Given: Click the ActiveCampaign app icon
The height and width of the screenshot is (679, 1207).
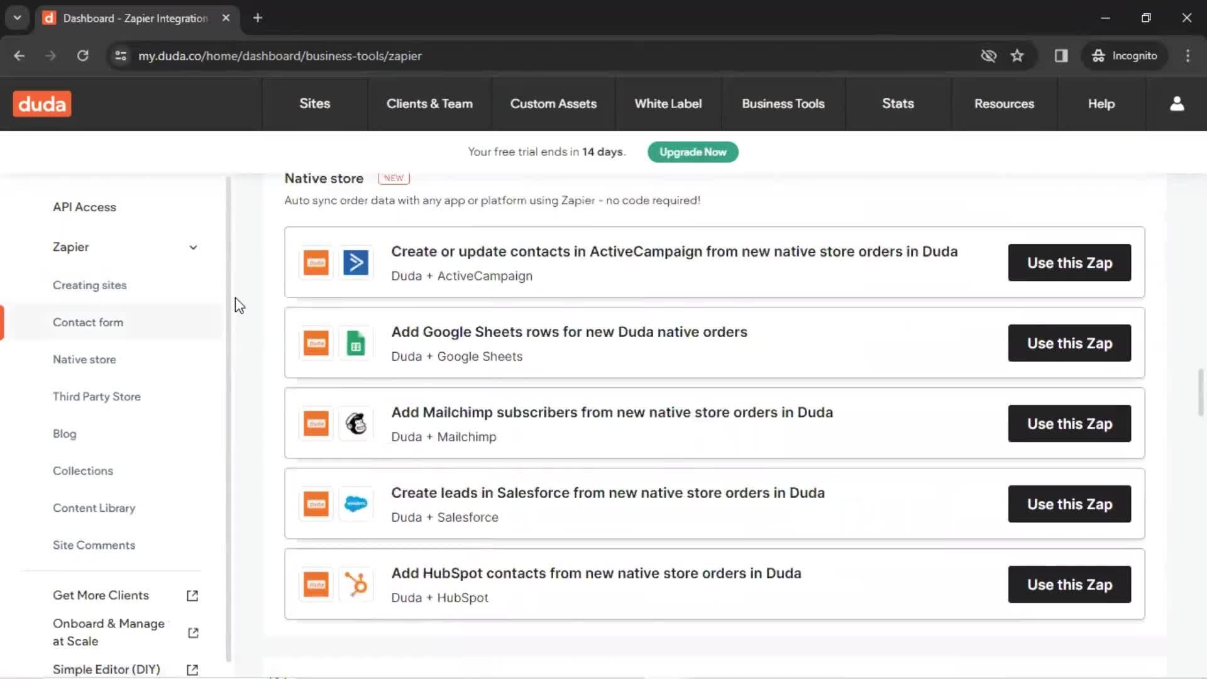Looking at the screenshot, I should 356,263.
